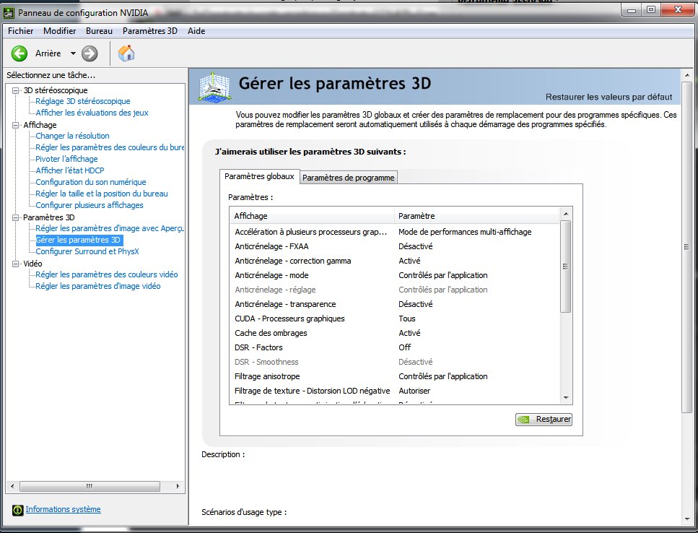This screenshot has height=533, width=698.
Task: Click the green Back arrow icon
Action: [x=19, y=53]
